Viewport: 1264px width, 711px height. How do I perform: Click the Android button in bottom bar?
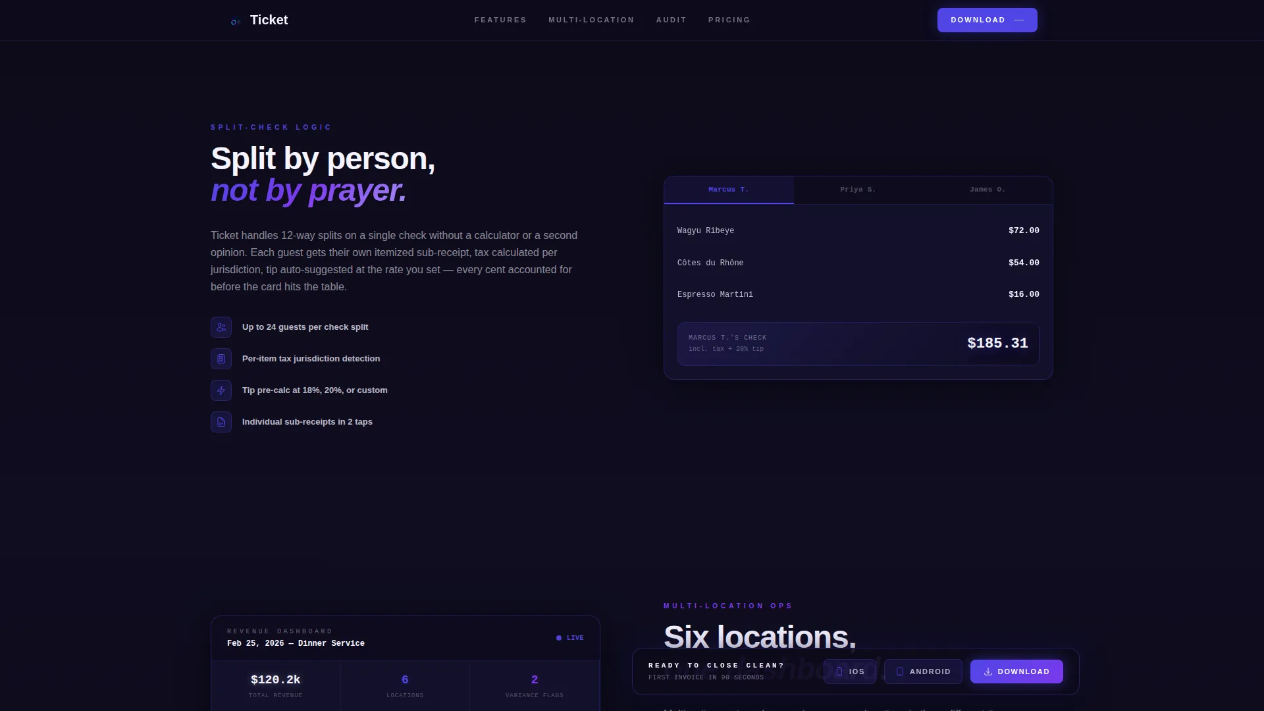(923, 671)
